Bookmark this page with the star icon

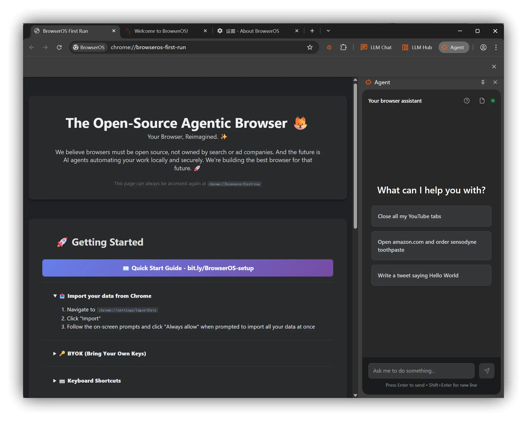[310, 47]
